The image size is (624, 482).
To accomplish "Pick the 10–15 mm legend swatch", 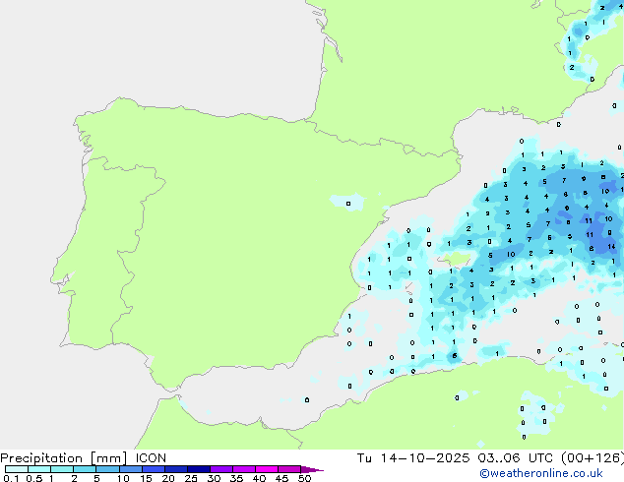I will point(130,469).
